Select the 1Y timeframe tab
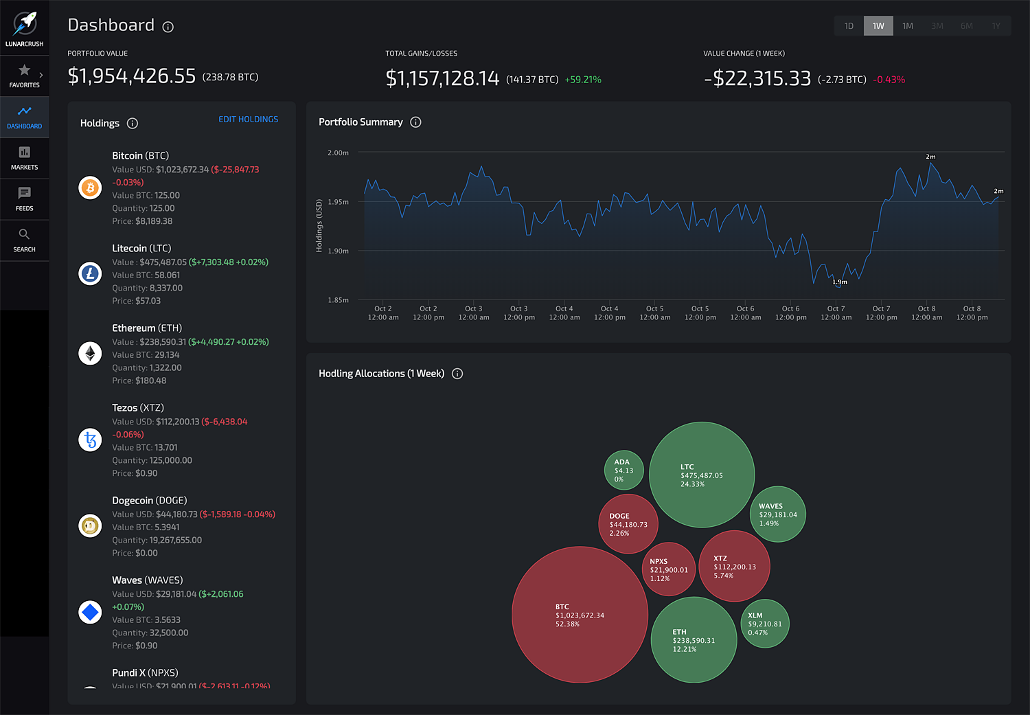 996,26
